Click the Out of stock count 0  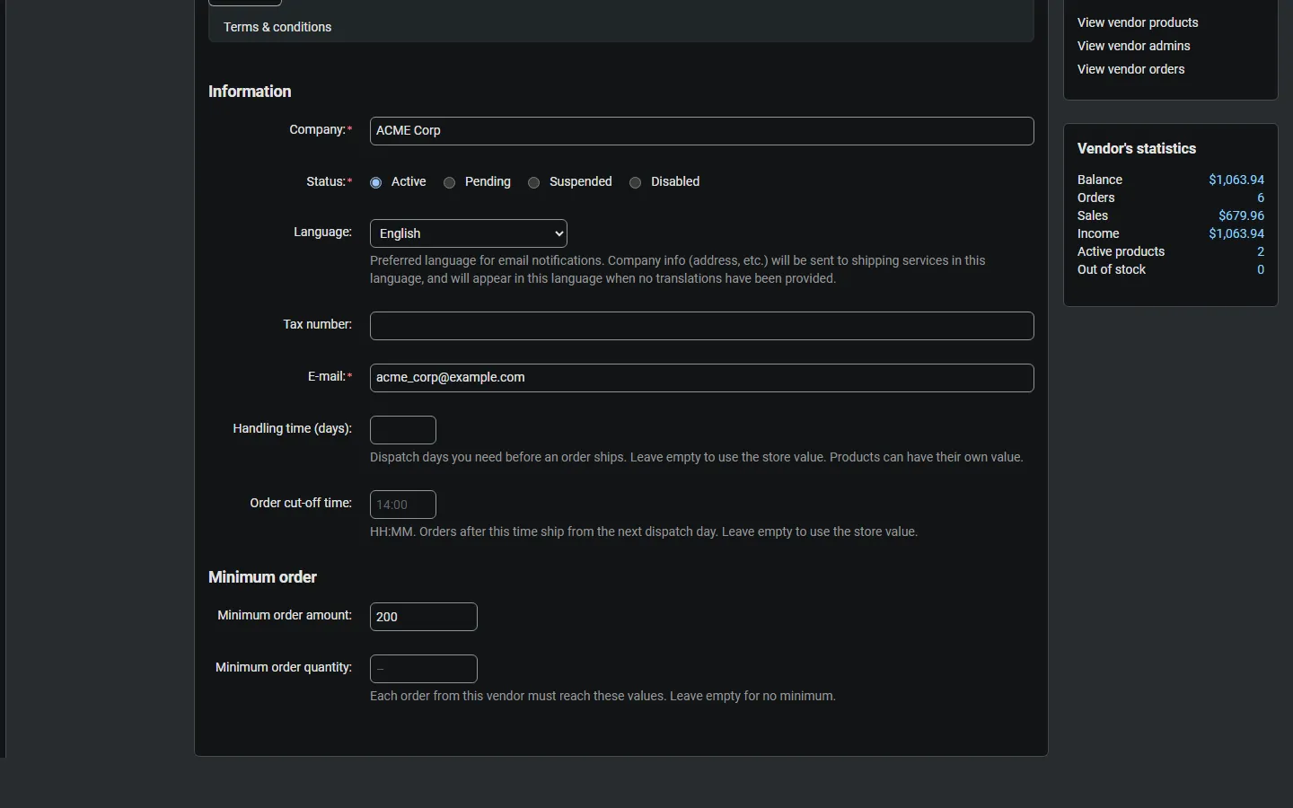[1261, 269]
